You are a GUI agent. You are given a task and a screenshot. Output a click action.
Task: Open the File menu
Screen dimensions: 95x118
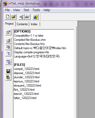[x=7, y=10]
